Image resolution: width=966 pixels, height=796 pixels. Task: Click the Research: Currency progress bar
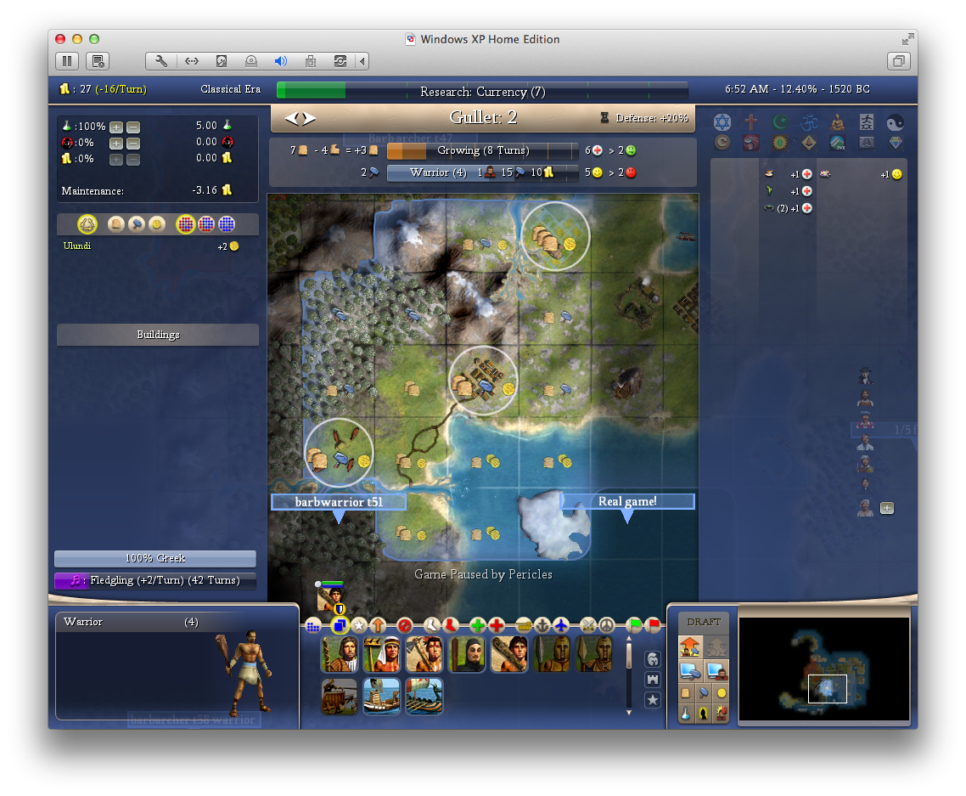[x=482, y=91]
